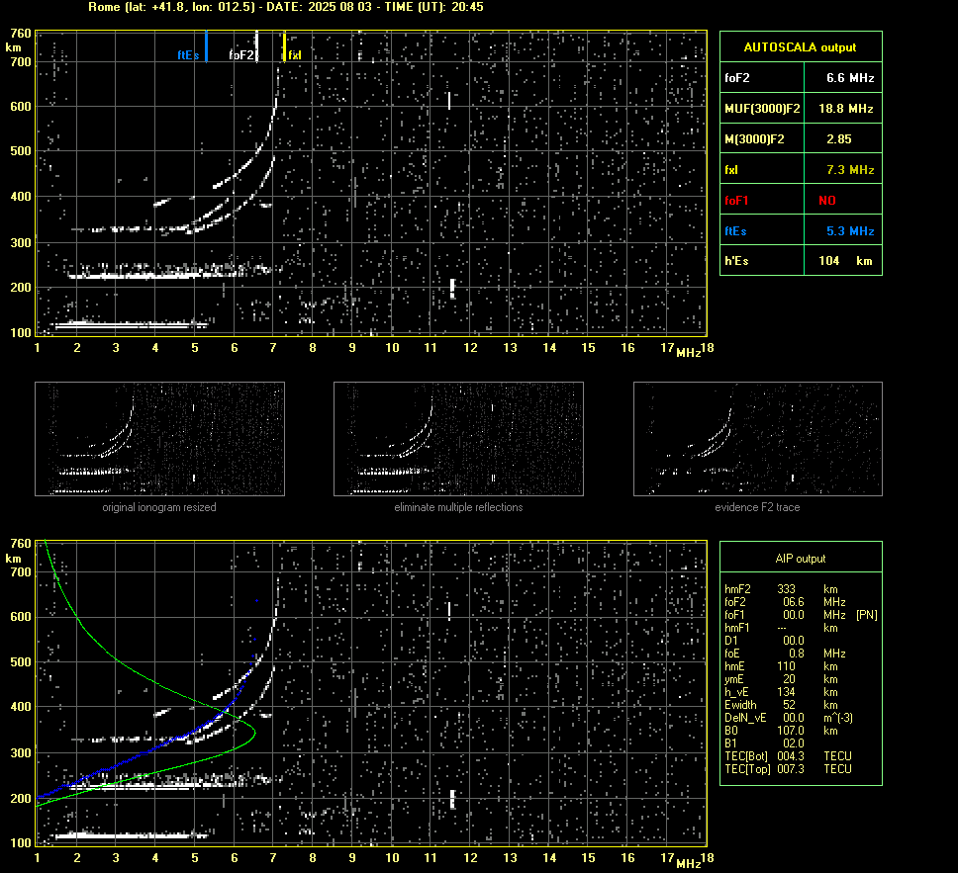Click the Ewidth value 52
Image resolution: width=958 pixels, height=873 pixels.
coord(790,705)
